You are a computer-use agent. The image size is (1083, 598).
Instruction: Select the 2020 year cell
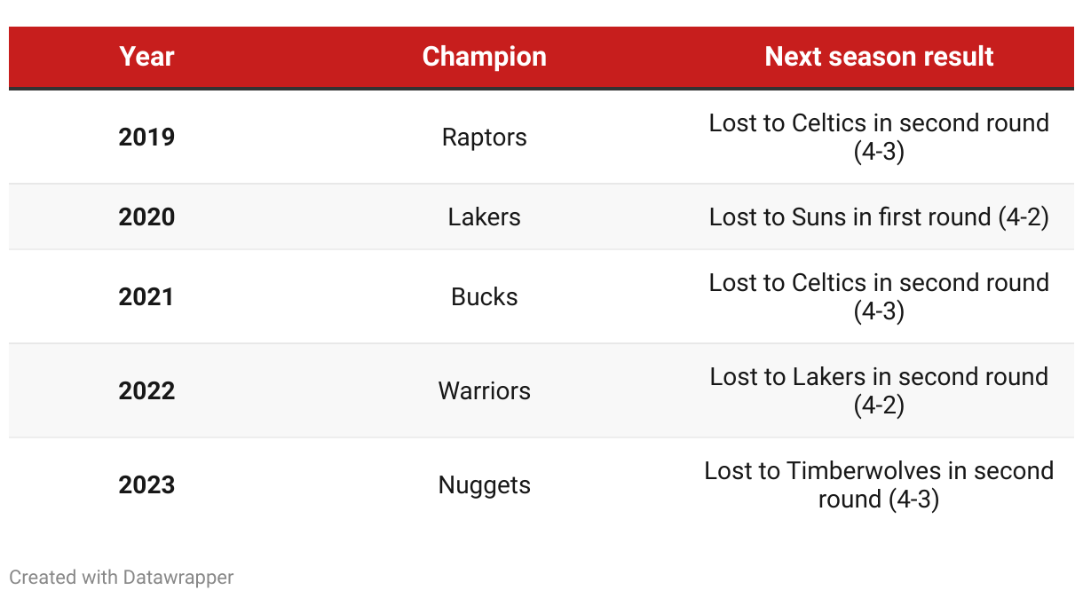point(146,217)
